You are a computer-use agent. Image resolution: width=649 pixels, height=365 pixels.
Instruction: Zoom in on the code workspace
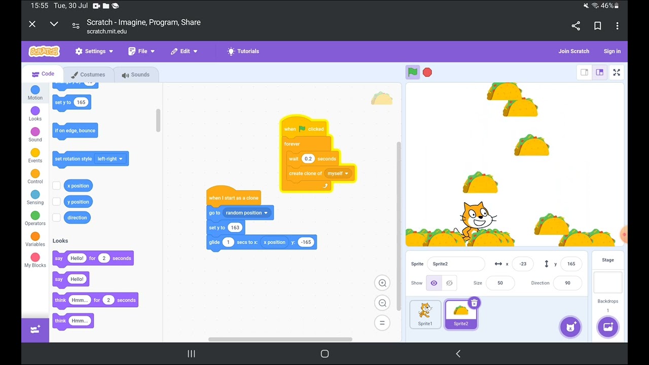383,283
